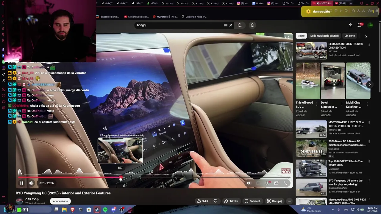Dislike the video thumbs-down button
This screenshot has height=214, width=381.
click(x=215, y=201)
